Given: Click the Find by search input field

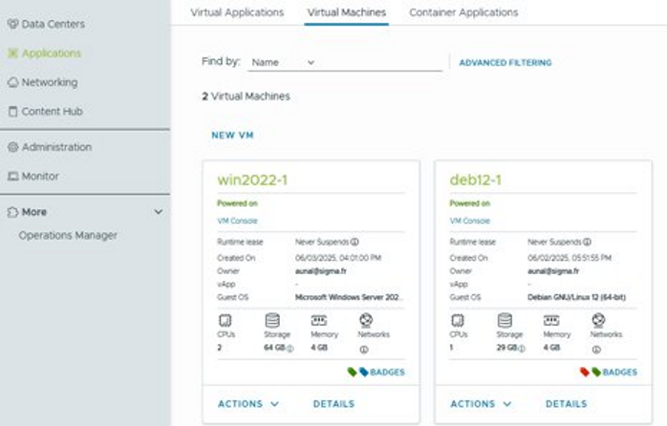Looking at the screenshot, I should [382, 63].
